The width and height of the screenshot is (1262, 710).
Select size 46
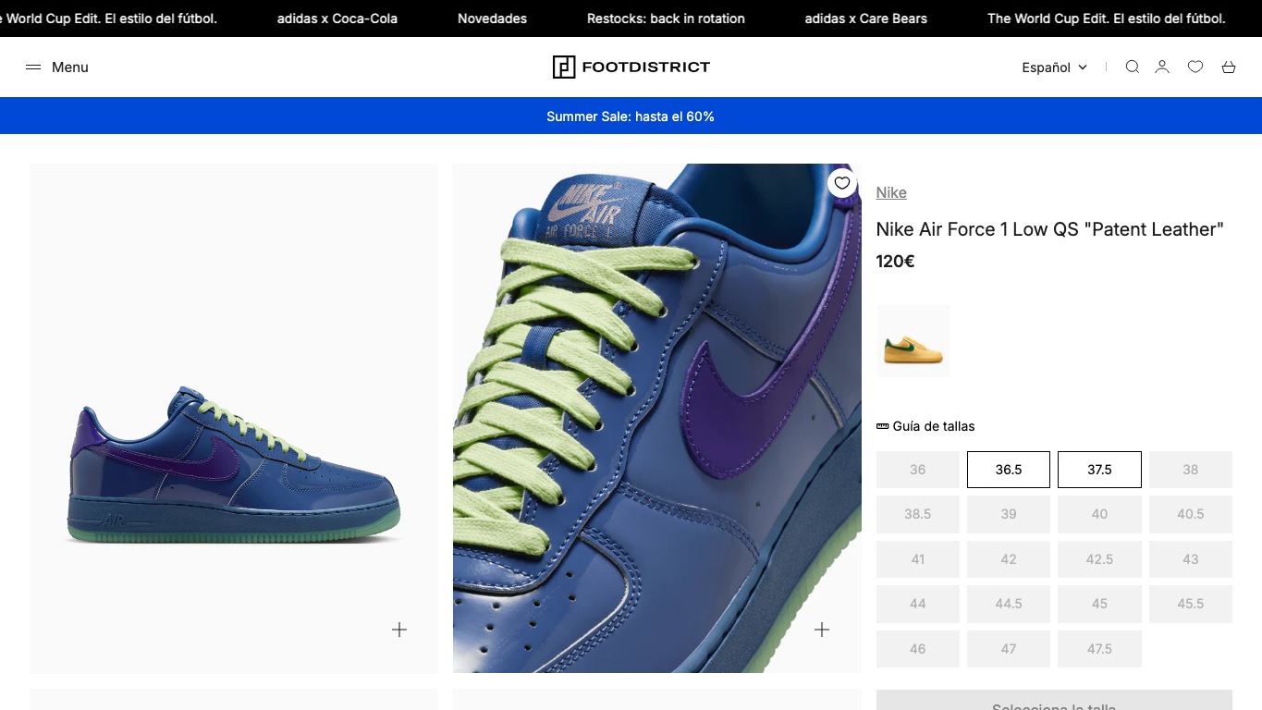coord(917,649)
